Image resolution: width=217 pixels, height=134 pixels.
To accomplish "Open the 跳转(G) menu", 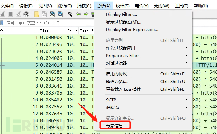I will [x=65, y=6].
